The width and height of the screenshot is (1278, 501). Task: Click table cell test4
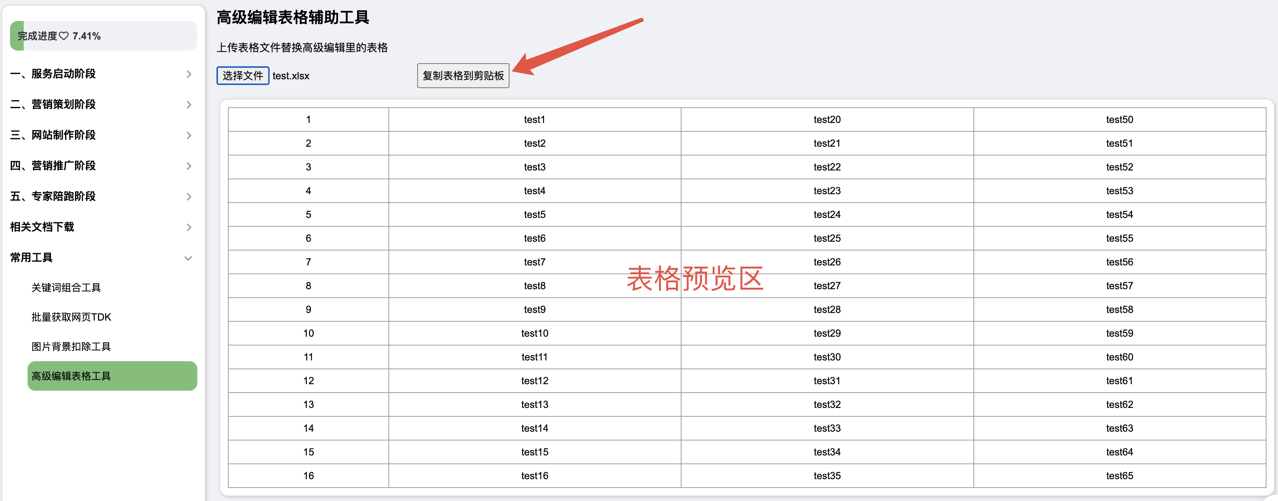click(535, 191)
